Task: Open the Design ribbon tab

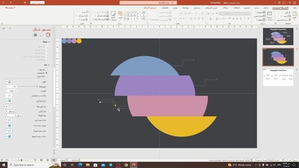Action: [247, 8]
